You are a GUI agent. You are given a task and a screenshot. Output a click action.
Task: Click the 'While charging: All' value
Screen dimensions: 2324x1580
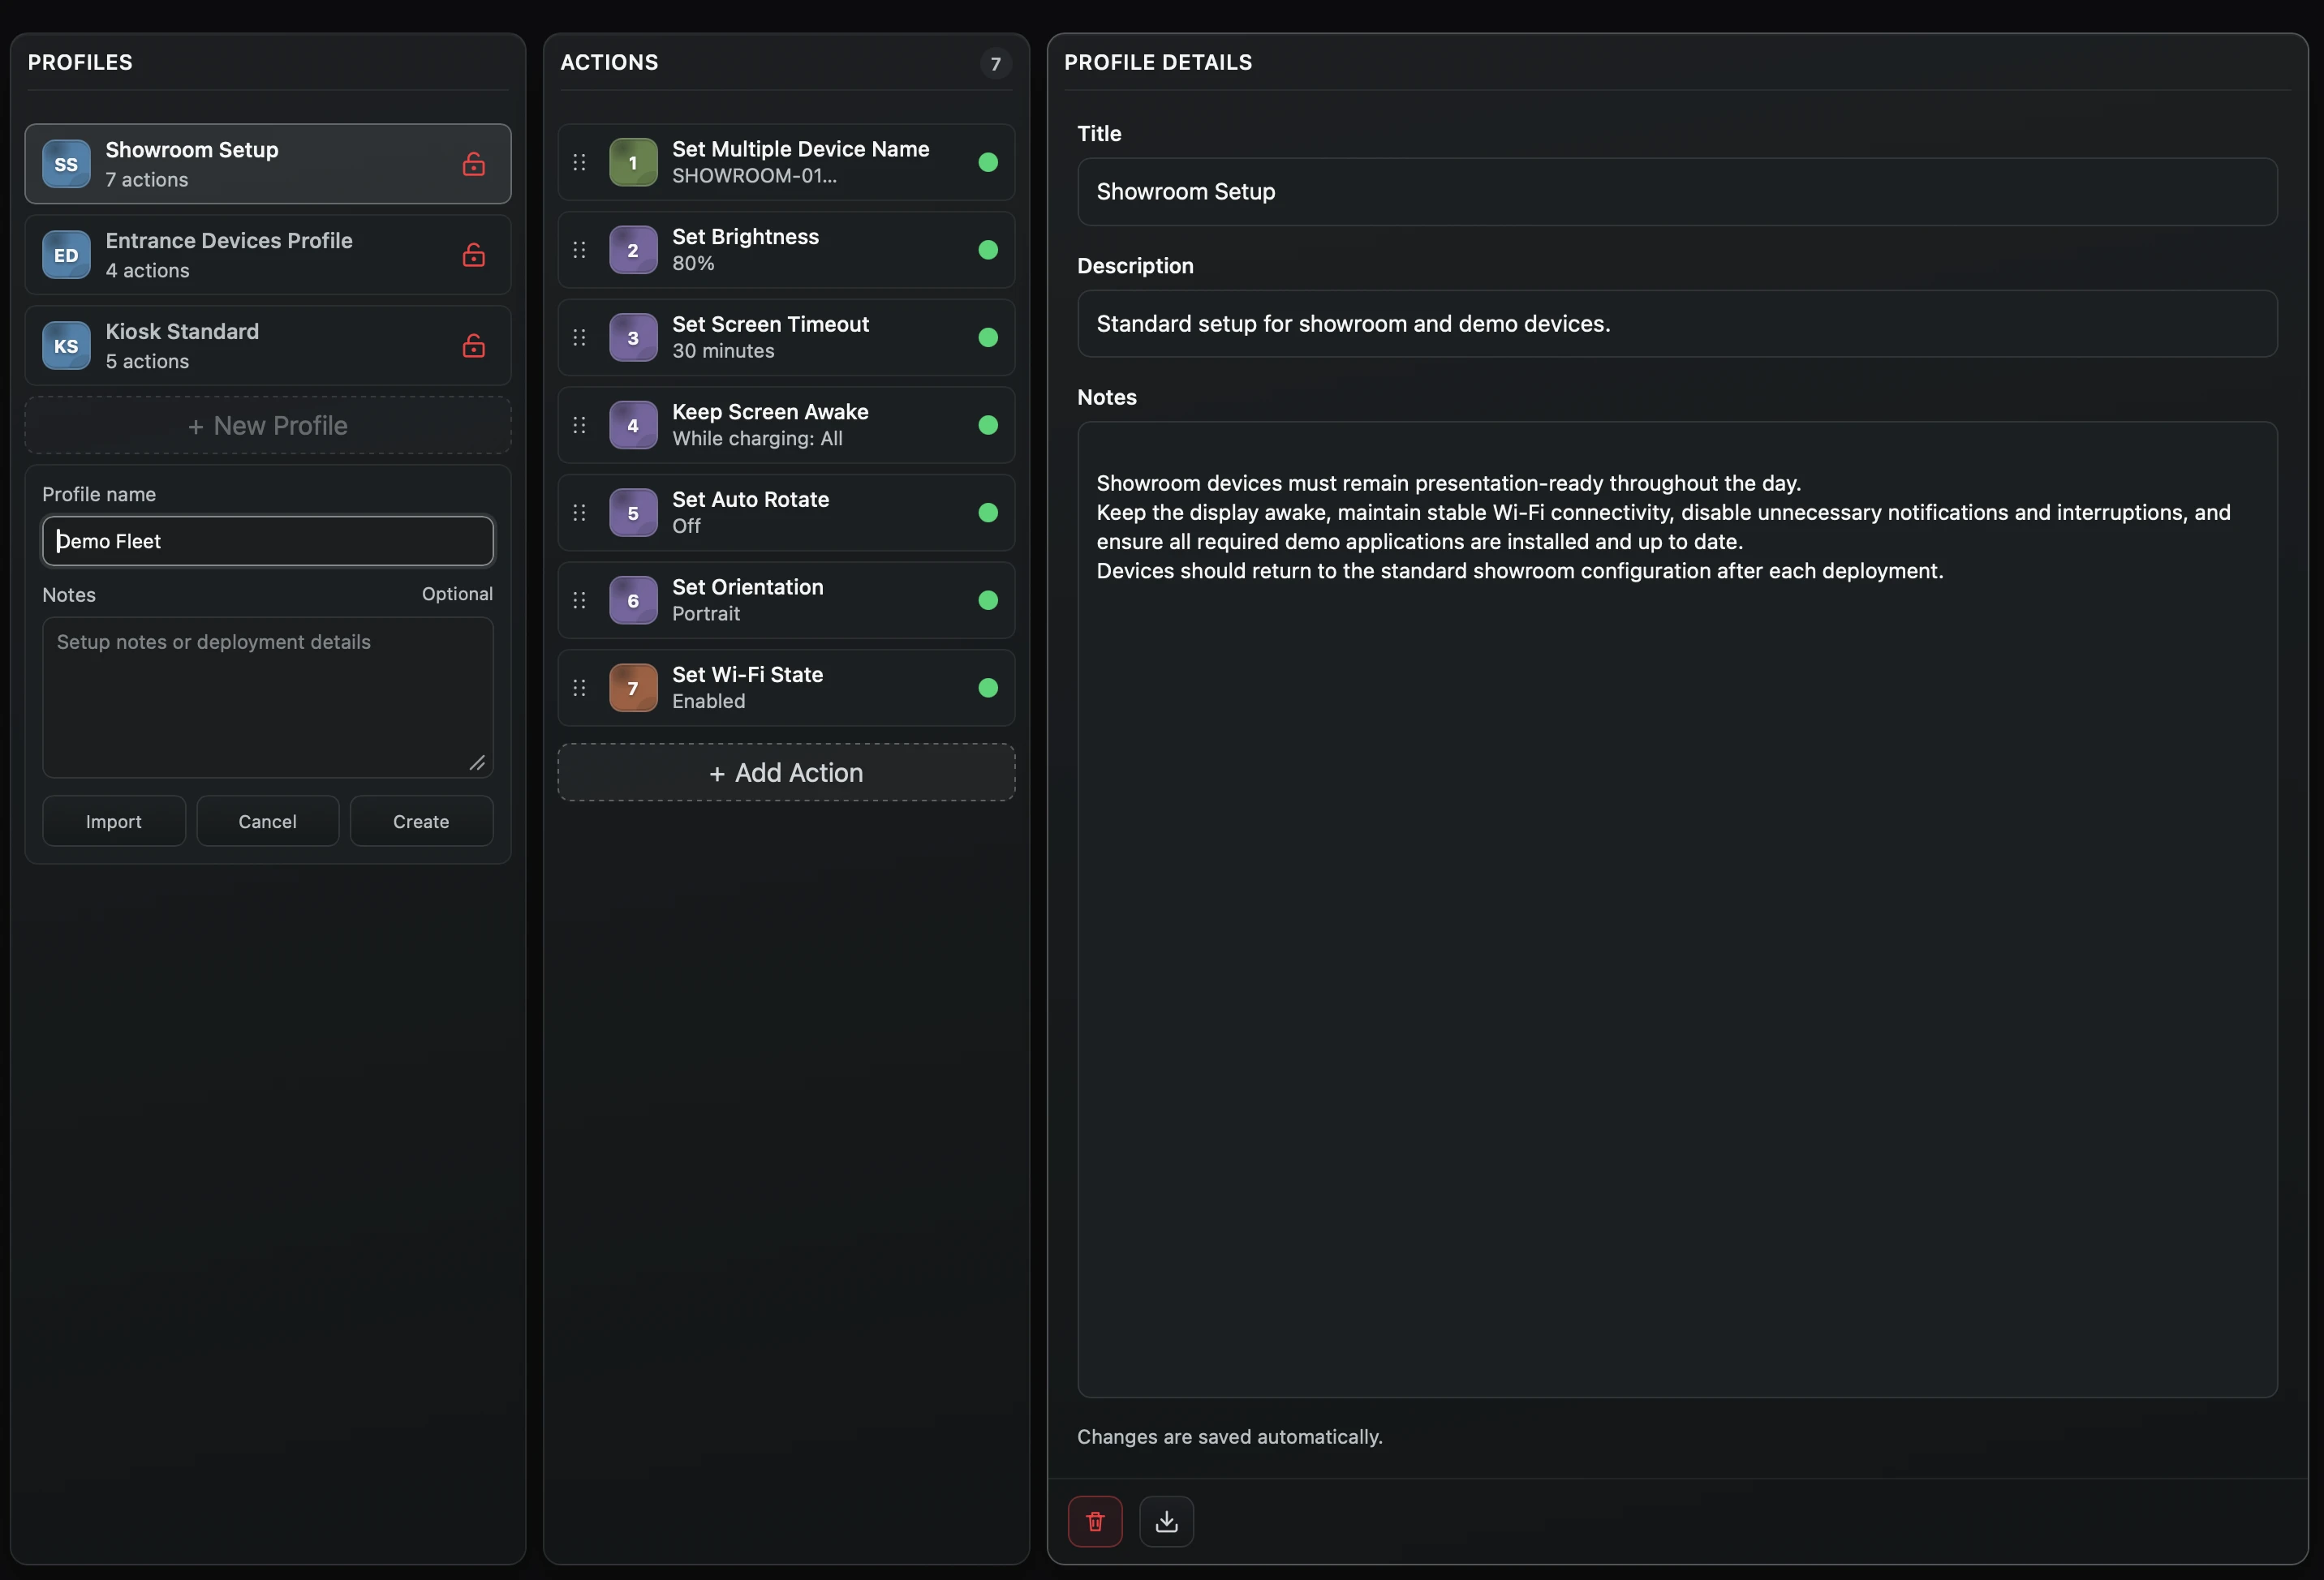757,439
